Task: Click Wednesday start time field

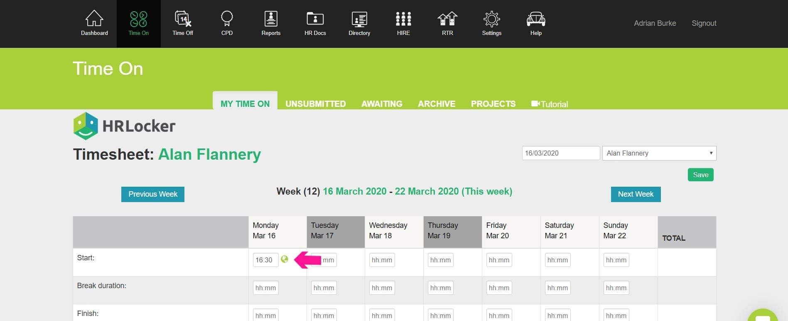Action: (x=382, y=260)
